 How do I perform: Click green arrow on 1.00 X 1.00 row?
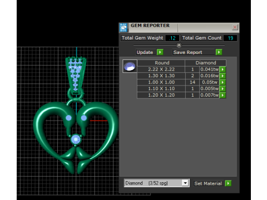222,82
